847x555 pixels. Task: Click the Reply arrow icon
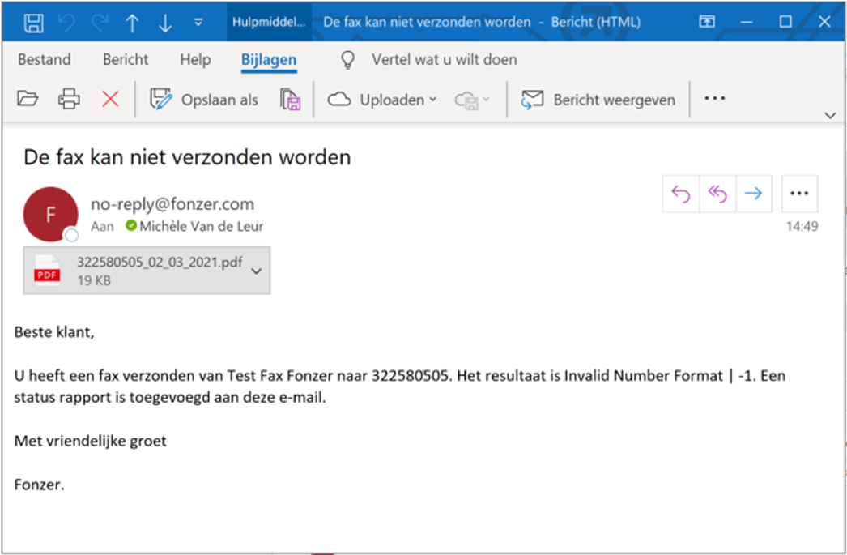coord(681,194)
